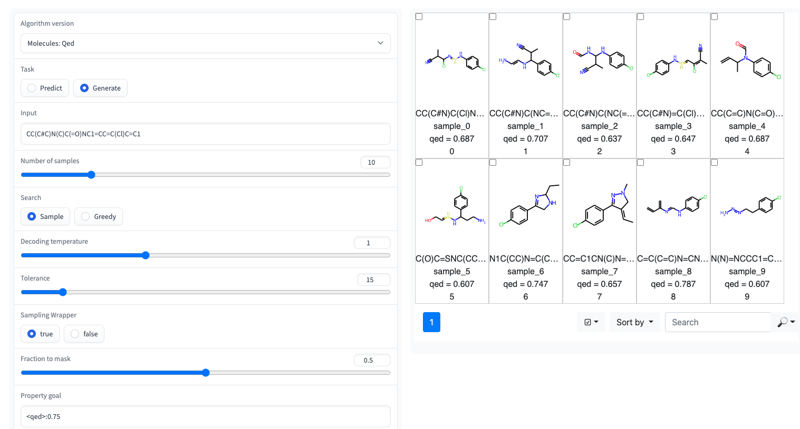Open the Sort by dropdown
Image resolution: width=800 pixels, height=429 pixels.
tap(634, 322)
